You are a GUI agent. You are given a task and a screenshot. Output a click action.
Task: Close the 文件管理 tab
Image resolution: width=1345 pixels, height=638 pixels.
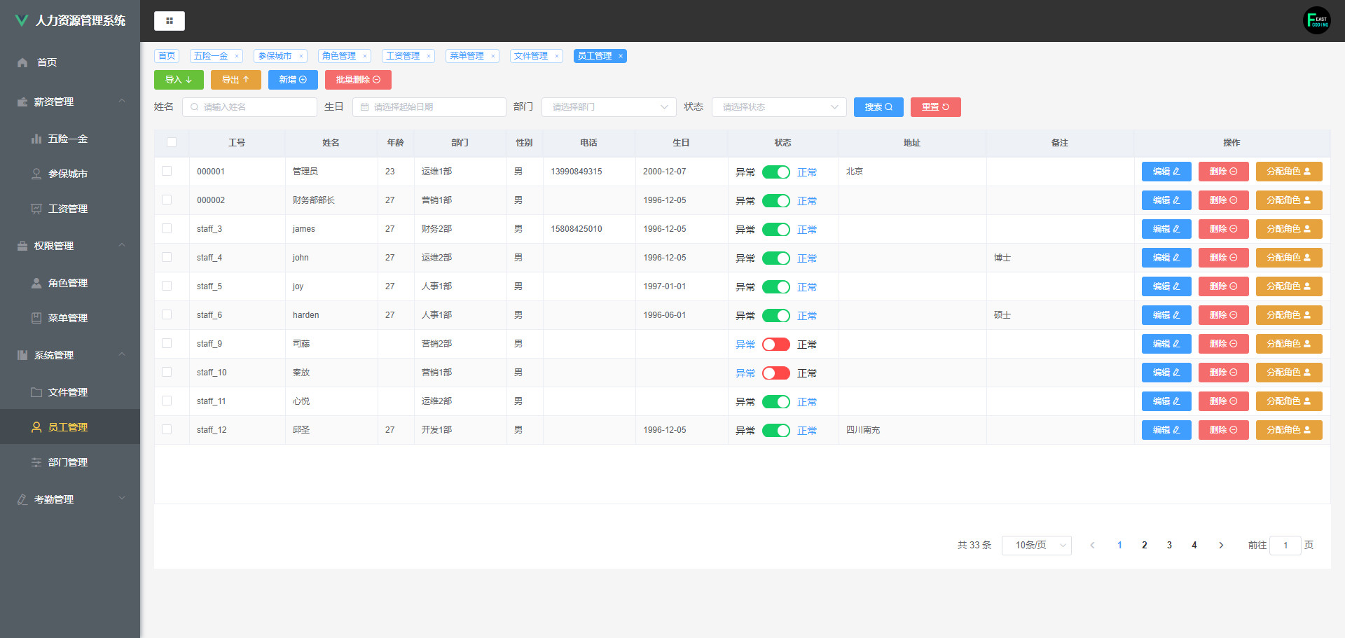(x=557, y=56)
